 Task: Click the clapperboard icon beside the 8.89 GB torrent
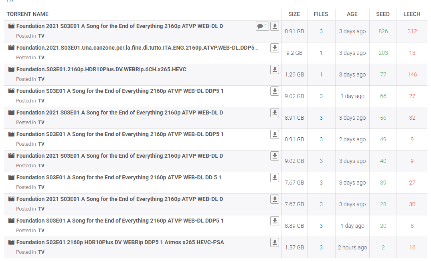coord(11,221)
